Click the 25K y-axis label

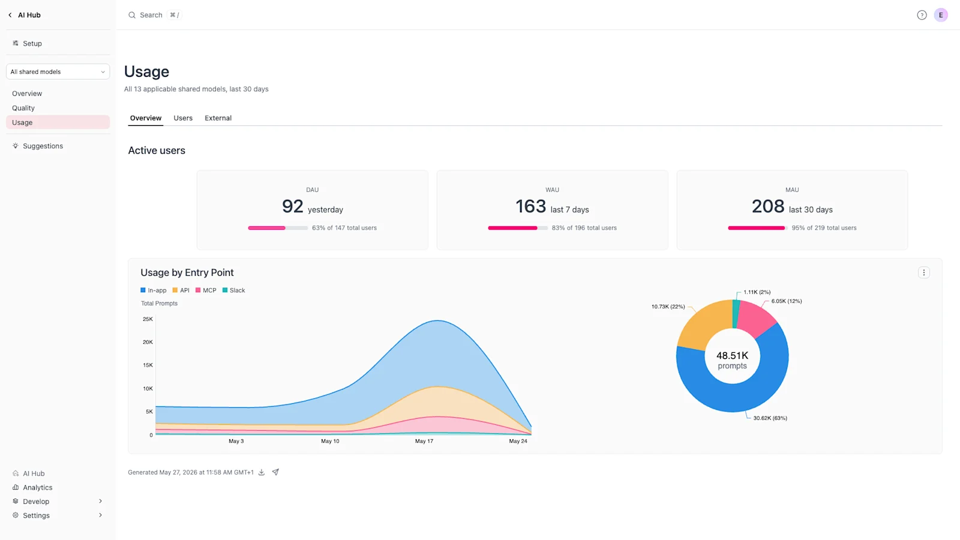tap(148, 319)
